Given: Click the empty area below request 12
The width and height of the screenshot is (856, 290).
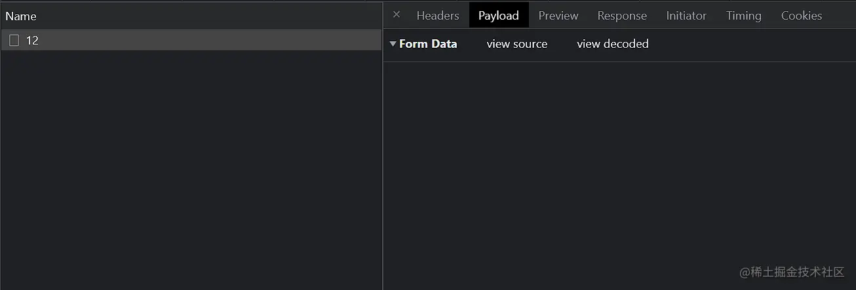Looking at the screenshot, I should (190, 164).
